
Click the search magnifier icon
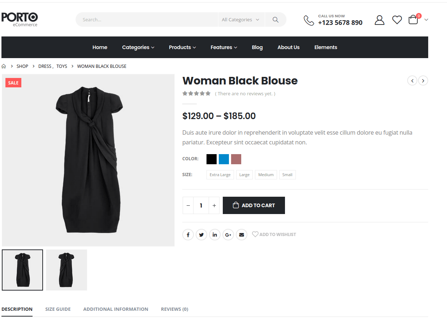(276, 20)
